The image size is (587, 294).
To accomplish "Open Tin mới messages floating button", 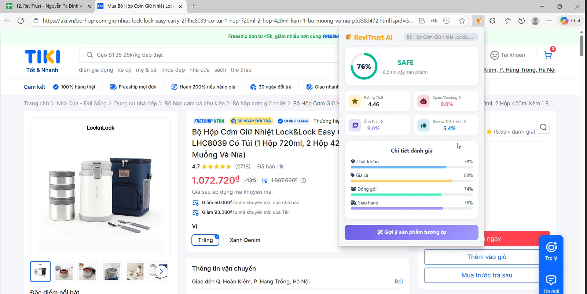I will (551, 284).
